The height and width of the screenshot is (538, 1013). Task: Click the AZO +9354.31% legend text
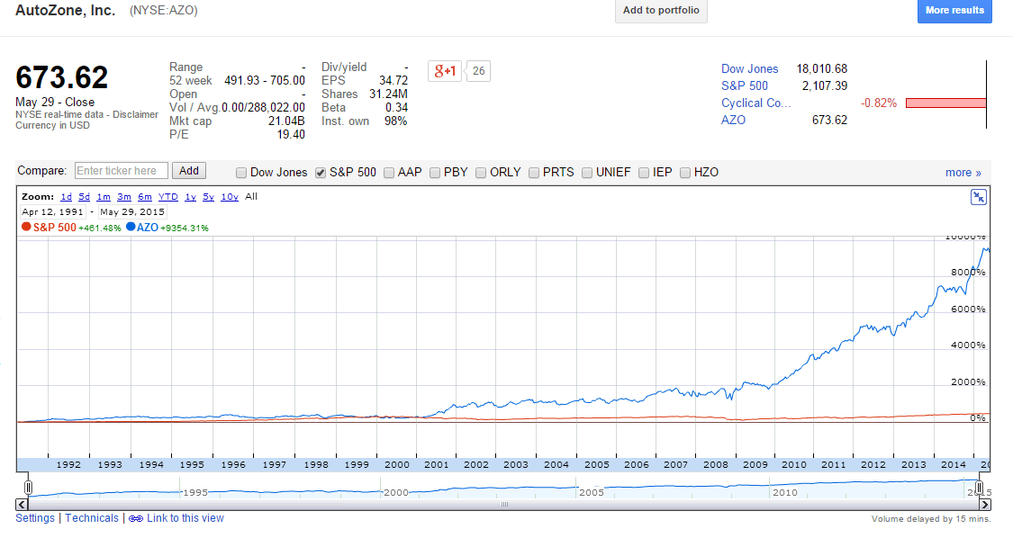[173, 228]
